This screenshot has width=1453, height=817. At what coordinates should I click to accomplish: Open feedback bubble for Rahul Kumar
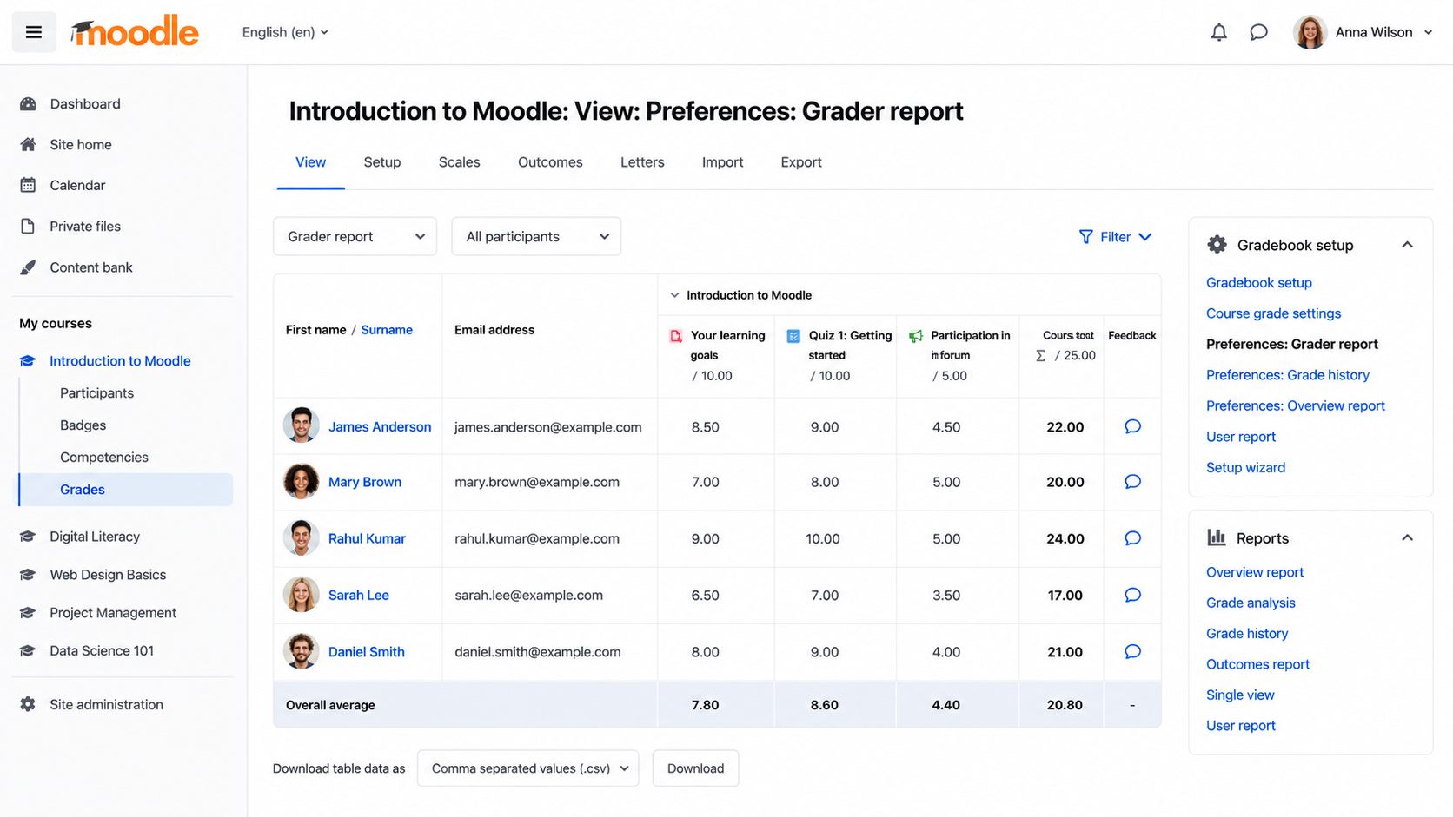tap(1132, 538)
